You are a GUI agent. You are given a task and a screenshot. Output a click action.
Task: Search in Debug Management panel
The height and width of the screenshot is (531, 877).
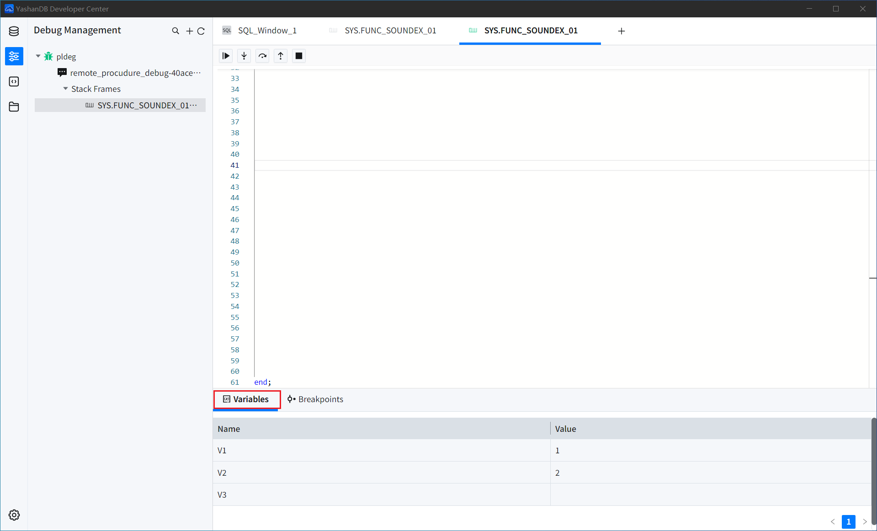[175, 31]
